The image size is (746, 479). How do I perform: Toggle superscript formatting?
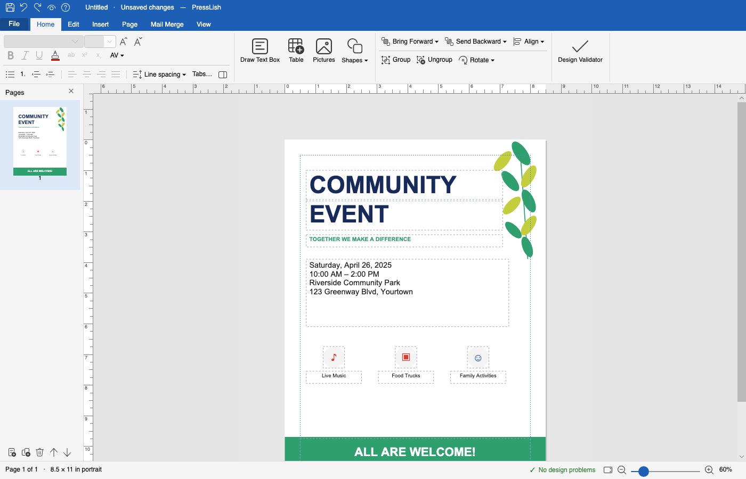click(85, 55)
